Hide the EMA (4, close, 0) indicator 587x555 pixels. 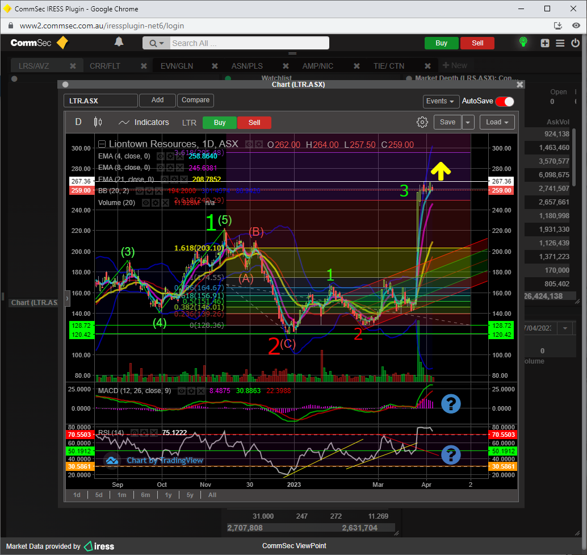(161, 156)
